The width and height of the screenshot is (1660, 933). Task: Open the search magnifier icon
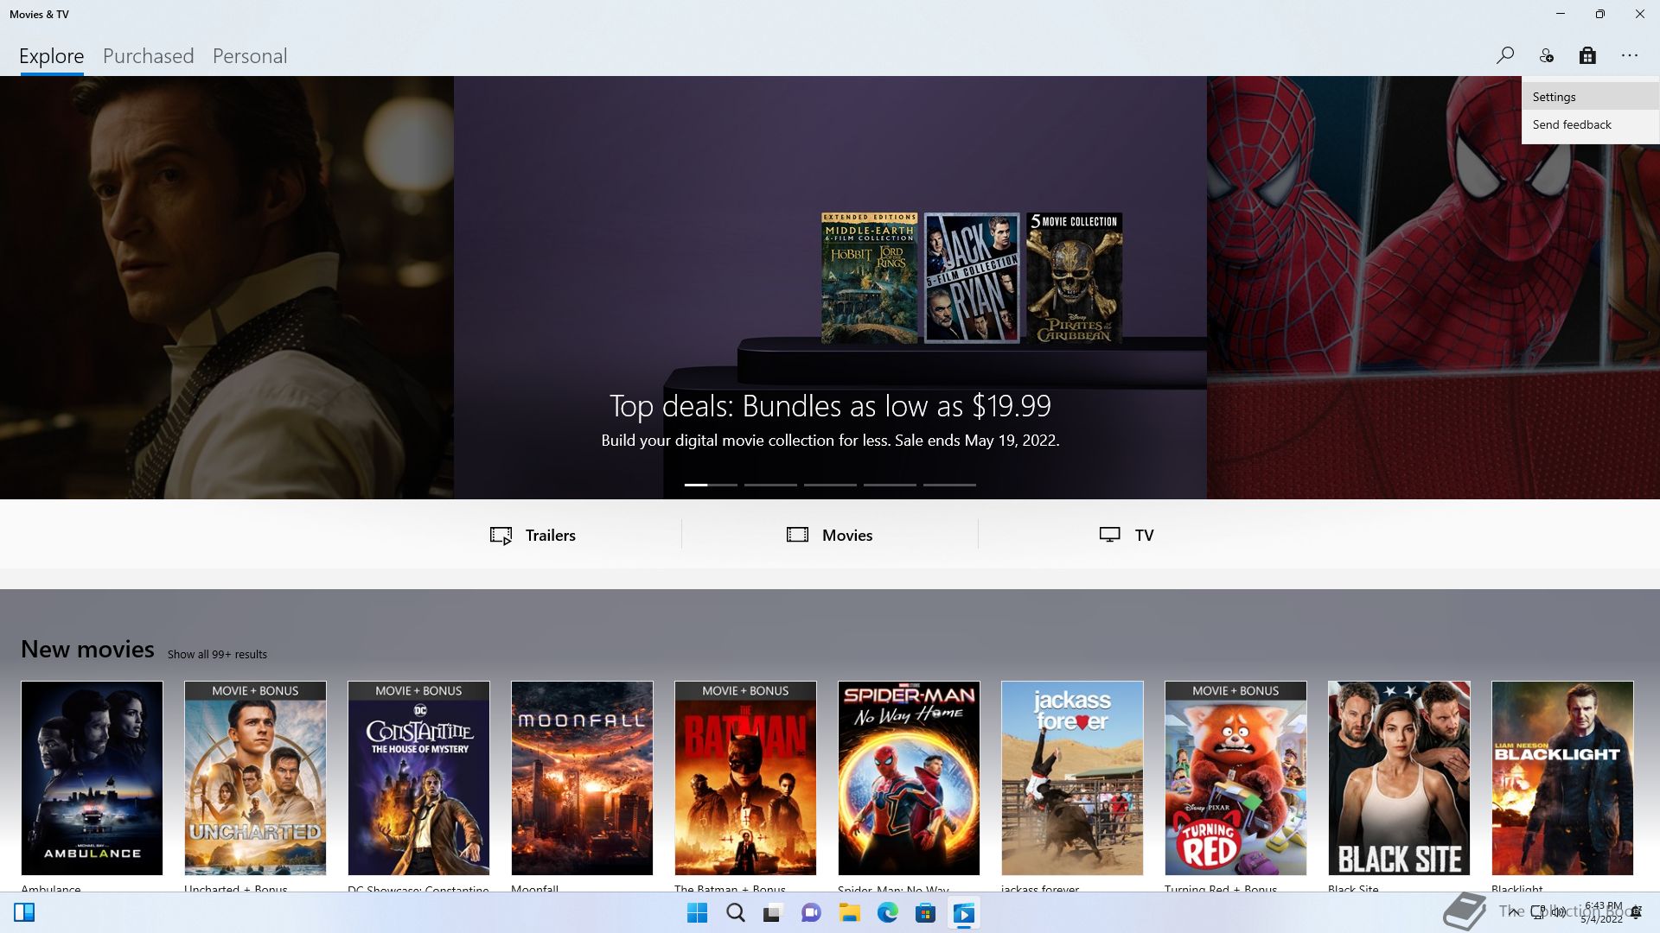click(x=1505, y=55)
